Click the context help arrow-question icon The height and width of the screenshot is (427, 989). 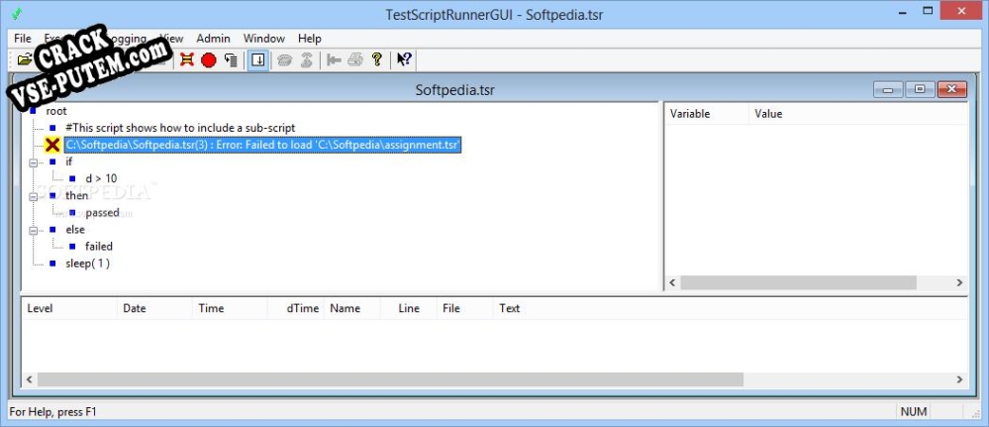pos(404,59)
